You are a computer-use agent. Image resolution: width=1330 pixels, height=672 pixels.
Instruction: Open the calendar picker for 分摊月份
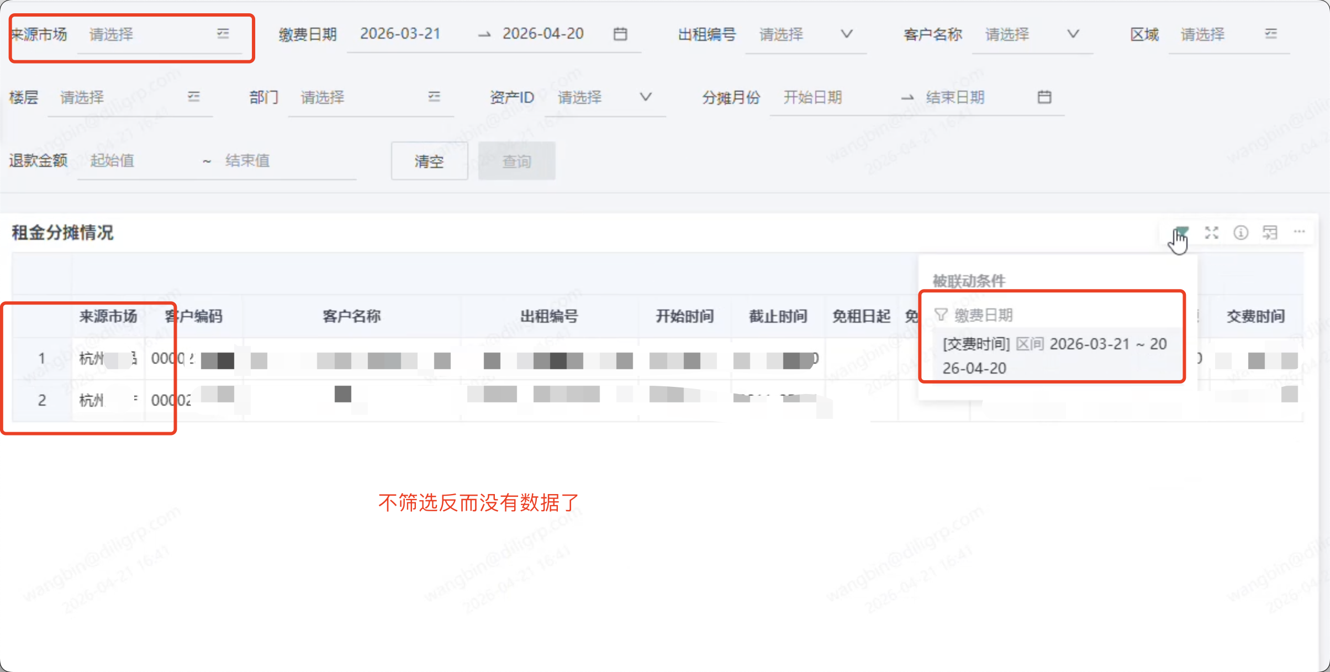coord(1044,97)
